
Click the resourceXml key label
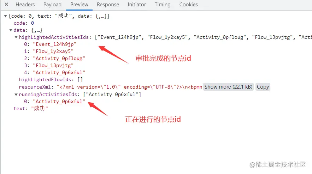pyautogui.click(x=36, y=87)
